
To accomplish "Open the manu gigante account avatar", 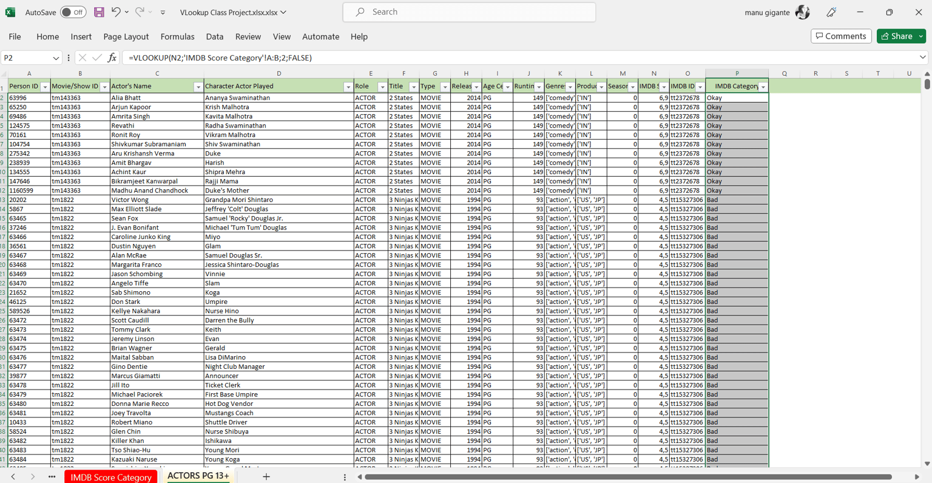I will pos(803,12).
